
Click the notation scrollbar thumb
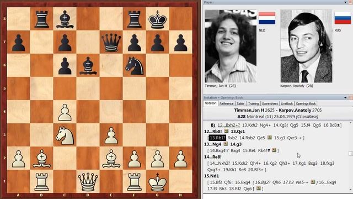(x=351, y=154)
